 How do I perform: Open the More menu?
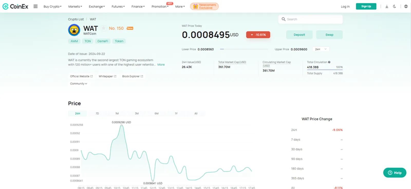point(180,7)
